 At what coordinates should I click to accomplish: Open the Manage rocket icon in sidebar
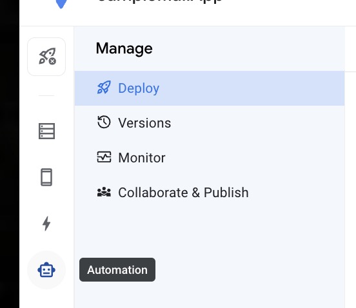pyautogui.click(x=46, y=57)
